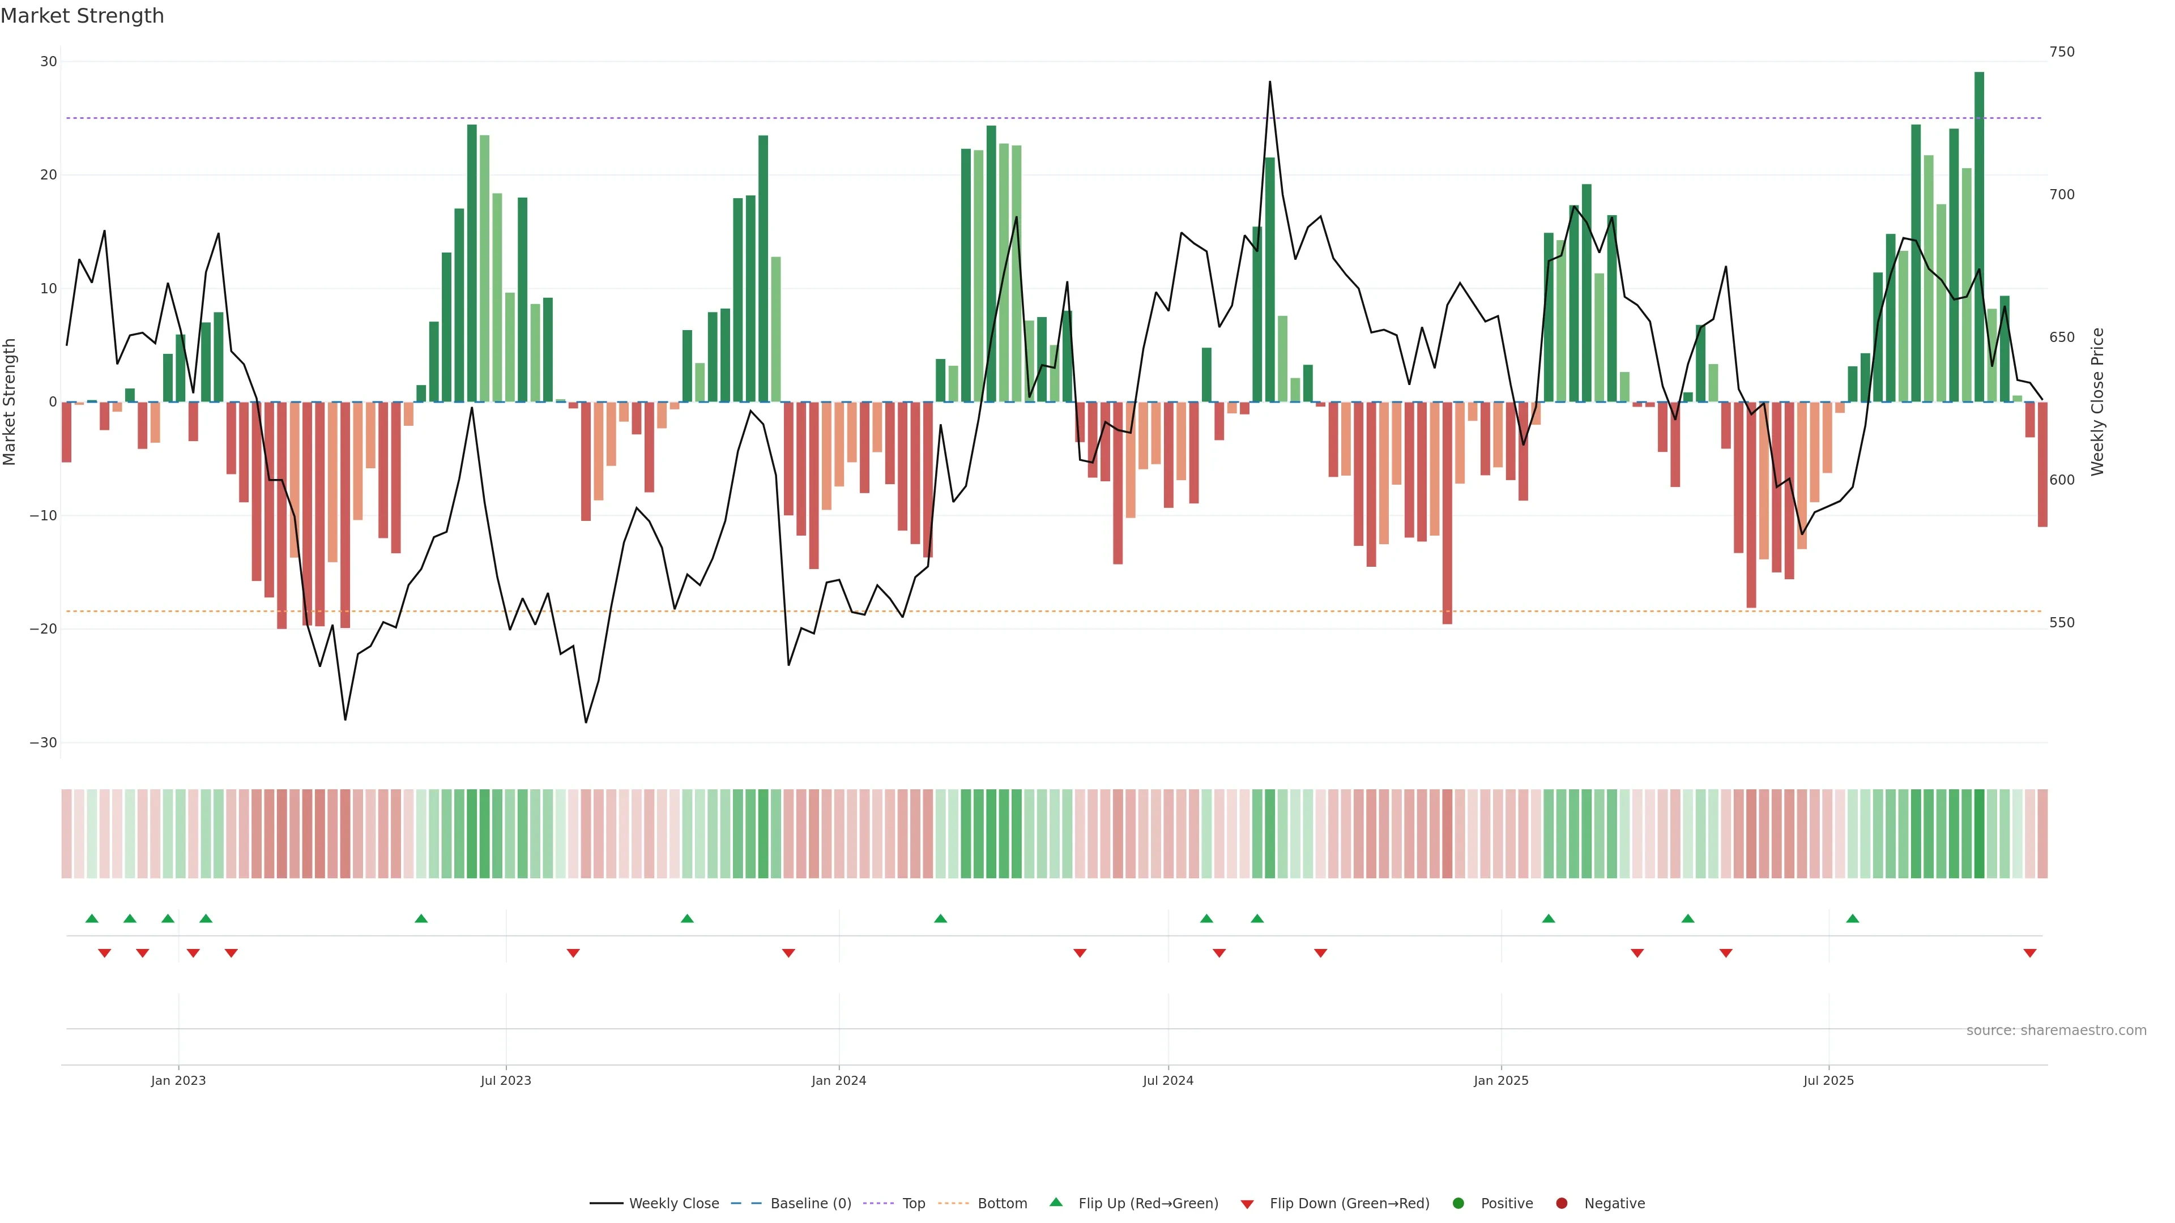Click the Market Strength chart title
The width and height of the screenshot is (2175, 1223).
point(82,16)
